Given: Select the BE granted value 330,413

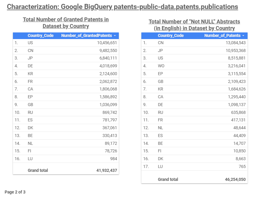Looking at the screenshot, I should pos(110,136).
